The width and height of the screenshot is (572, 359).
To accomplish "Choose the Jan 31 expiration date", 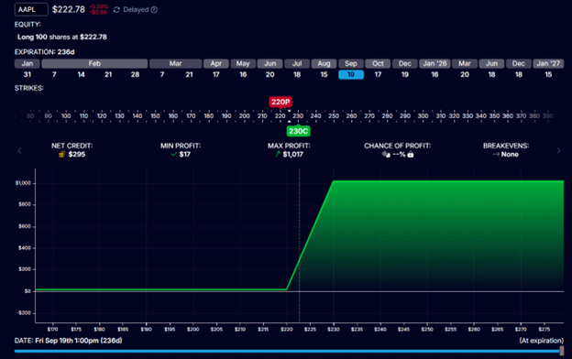I will pos(27,75).
